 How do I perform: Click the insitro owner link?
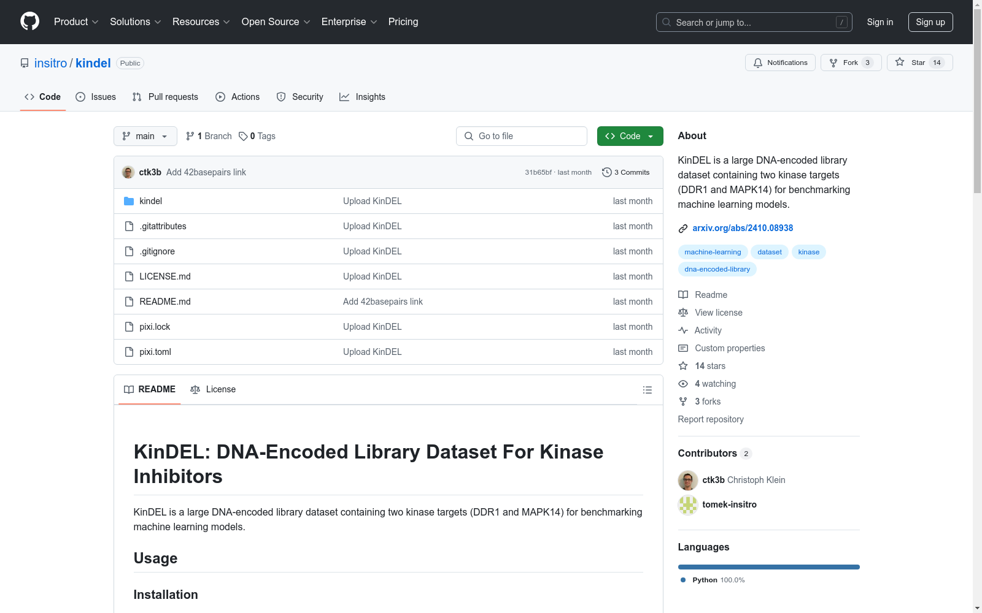coord(50,63)
